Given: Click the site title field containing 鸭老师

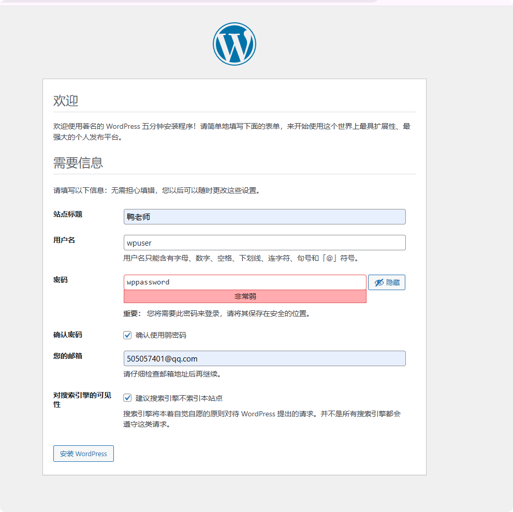Looking at the screenshot, I should [x=265, y=217].
